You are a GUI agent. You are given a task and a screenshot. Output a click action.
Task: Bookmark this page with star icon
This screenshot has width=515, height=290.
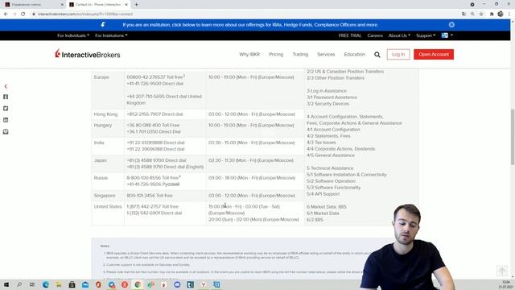(x=481, y=14)
